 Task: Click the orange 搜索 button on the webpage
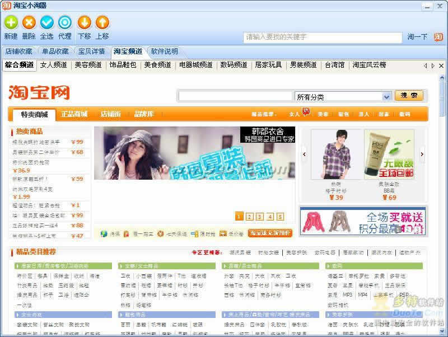(409, 96)
